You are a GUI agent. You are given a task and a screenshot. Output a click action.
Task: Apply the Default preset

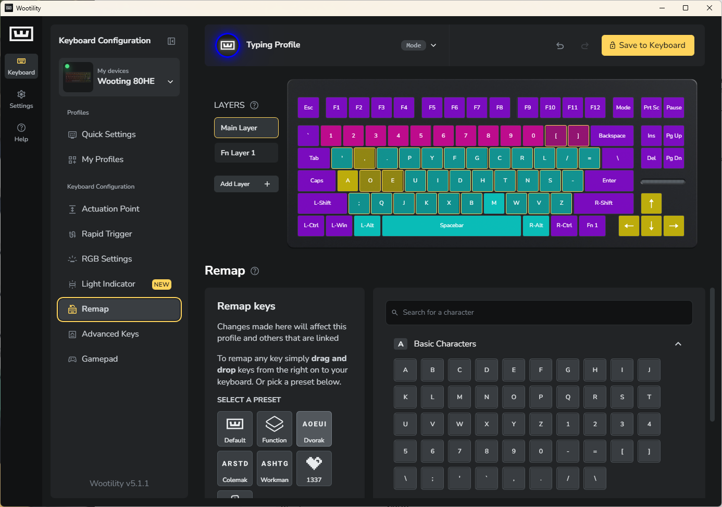point(235,429)
